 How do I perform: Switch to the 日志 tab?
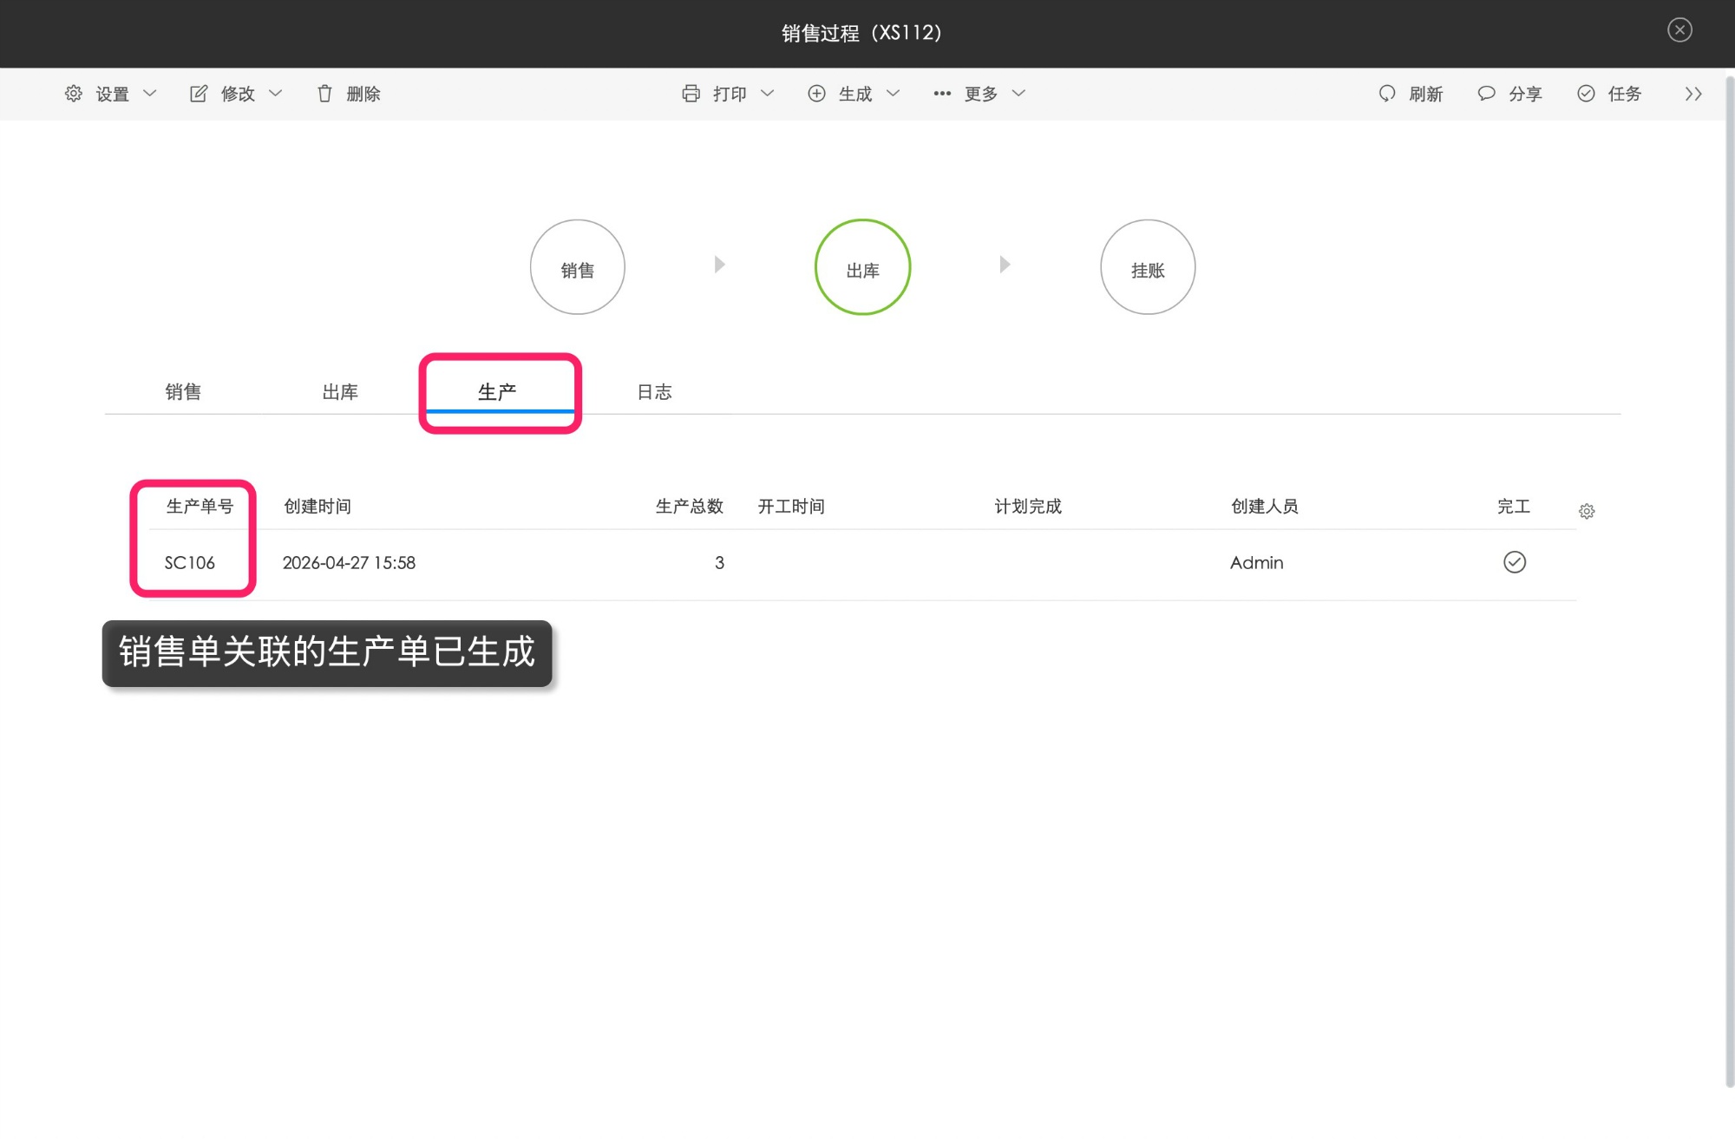(654, 392)
